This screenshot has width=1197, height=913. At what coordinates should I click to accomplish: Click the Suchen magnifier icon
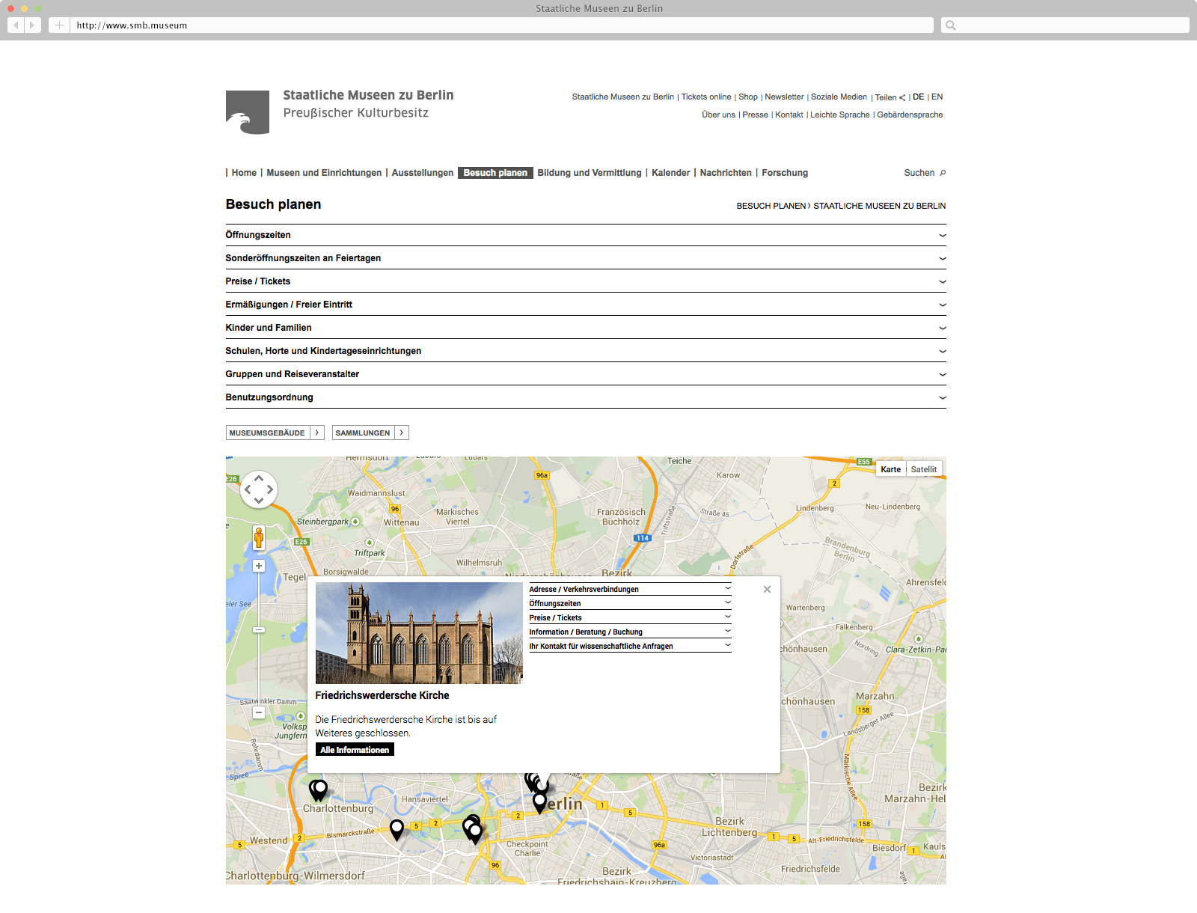coord(943,173)
